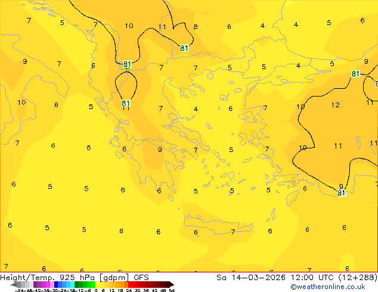
Task: Pick the bright yellow swatch above the 0 label
Action: click(x=97, y=284)
